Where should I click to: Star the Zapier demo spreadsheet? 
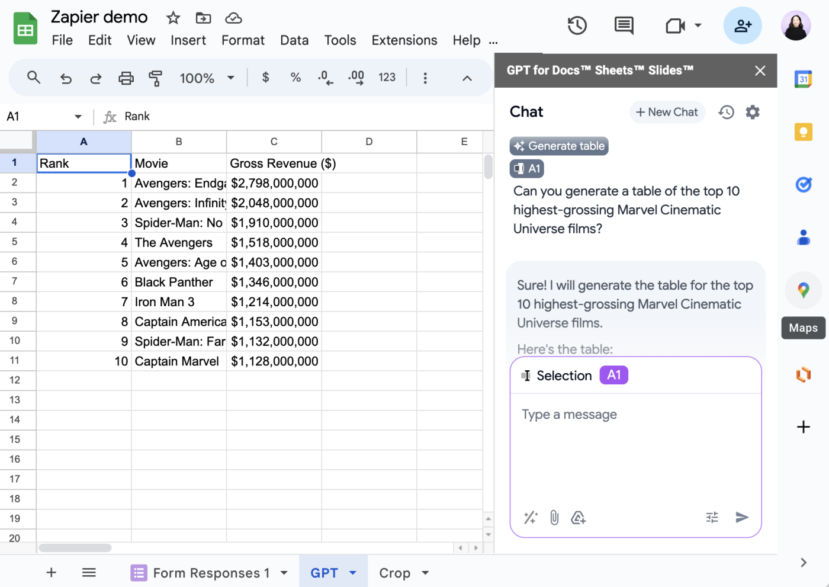click(x=173, y=18)
